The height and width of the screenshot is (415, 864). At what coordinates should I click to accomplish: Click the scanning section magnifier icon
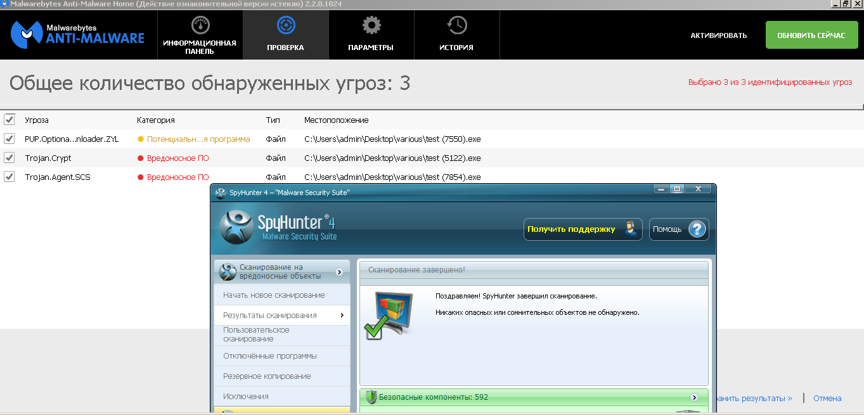(228, 272)
